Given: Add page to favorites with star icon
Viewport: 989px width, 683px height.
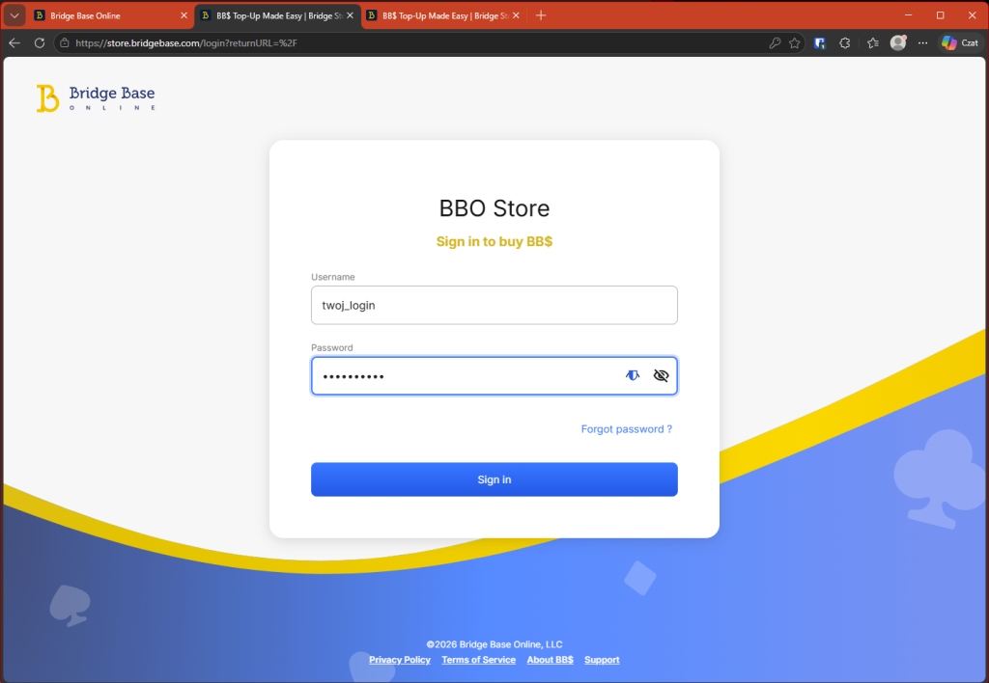Looking at the screenshot, I should (x=795, y=43).
